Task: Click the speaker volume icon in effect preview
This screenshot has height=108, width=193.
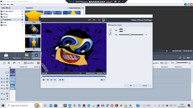Action: coord(102,80)
